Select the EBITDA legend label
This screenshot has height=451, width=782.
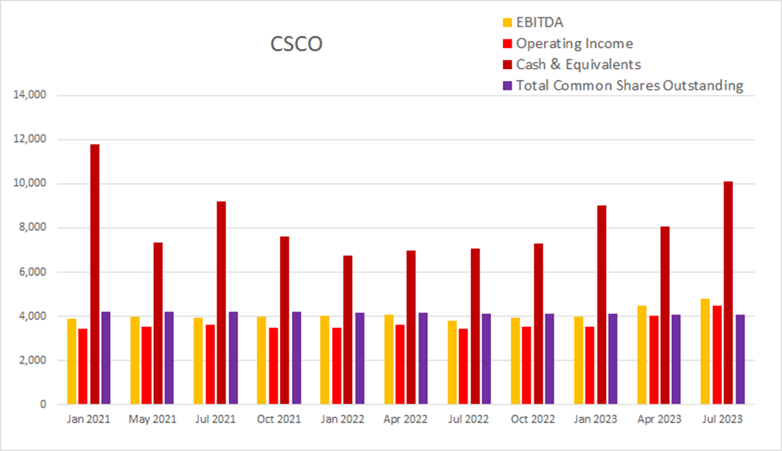coord(540,22)
